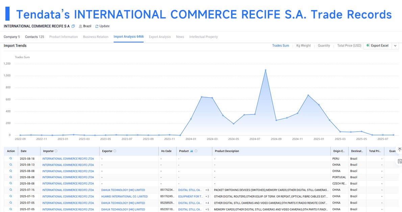Click the AI badge in Product header
This screenshot has height=212, width=402.
(192, 151)
